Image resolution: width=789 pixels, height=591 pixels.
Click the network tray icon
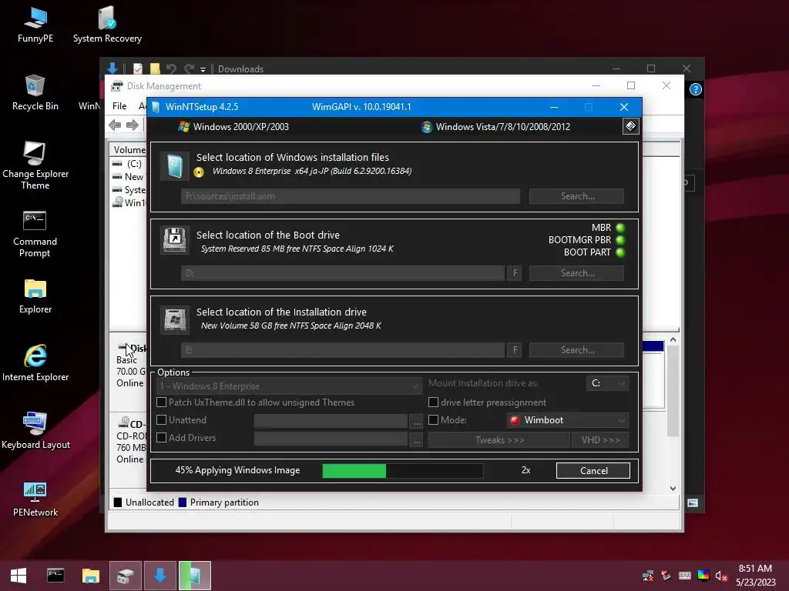point(648,576)
